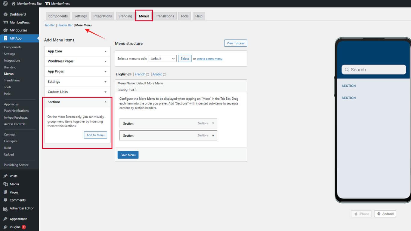Click the create a new menu link
This screenshot has height=231, width=411.
pyautogui.click(x=209, y=59)
